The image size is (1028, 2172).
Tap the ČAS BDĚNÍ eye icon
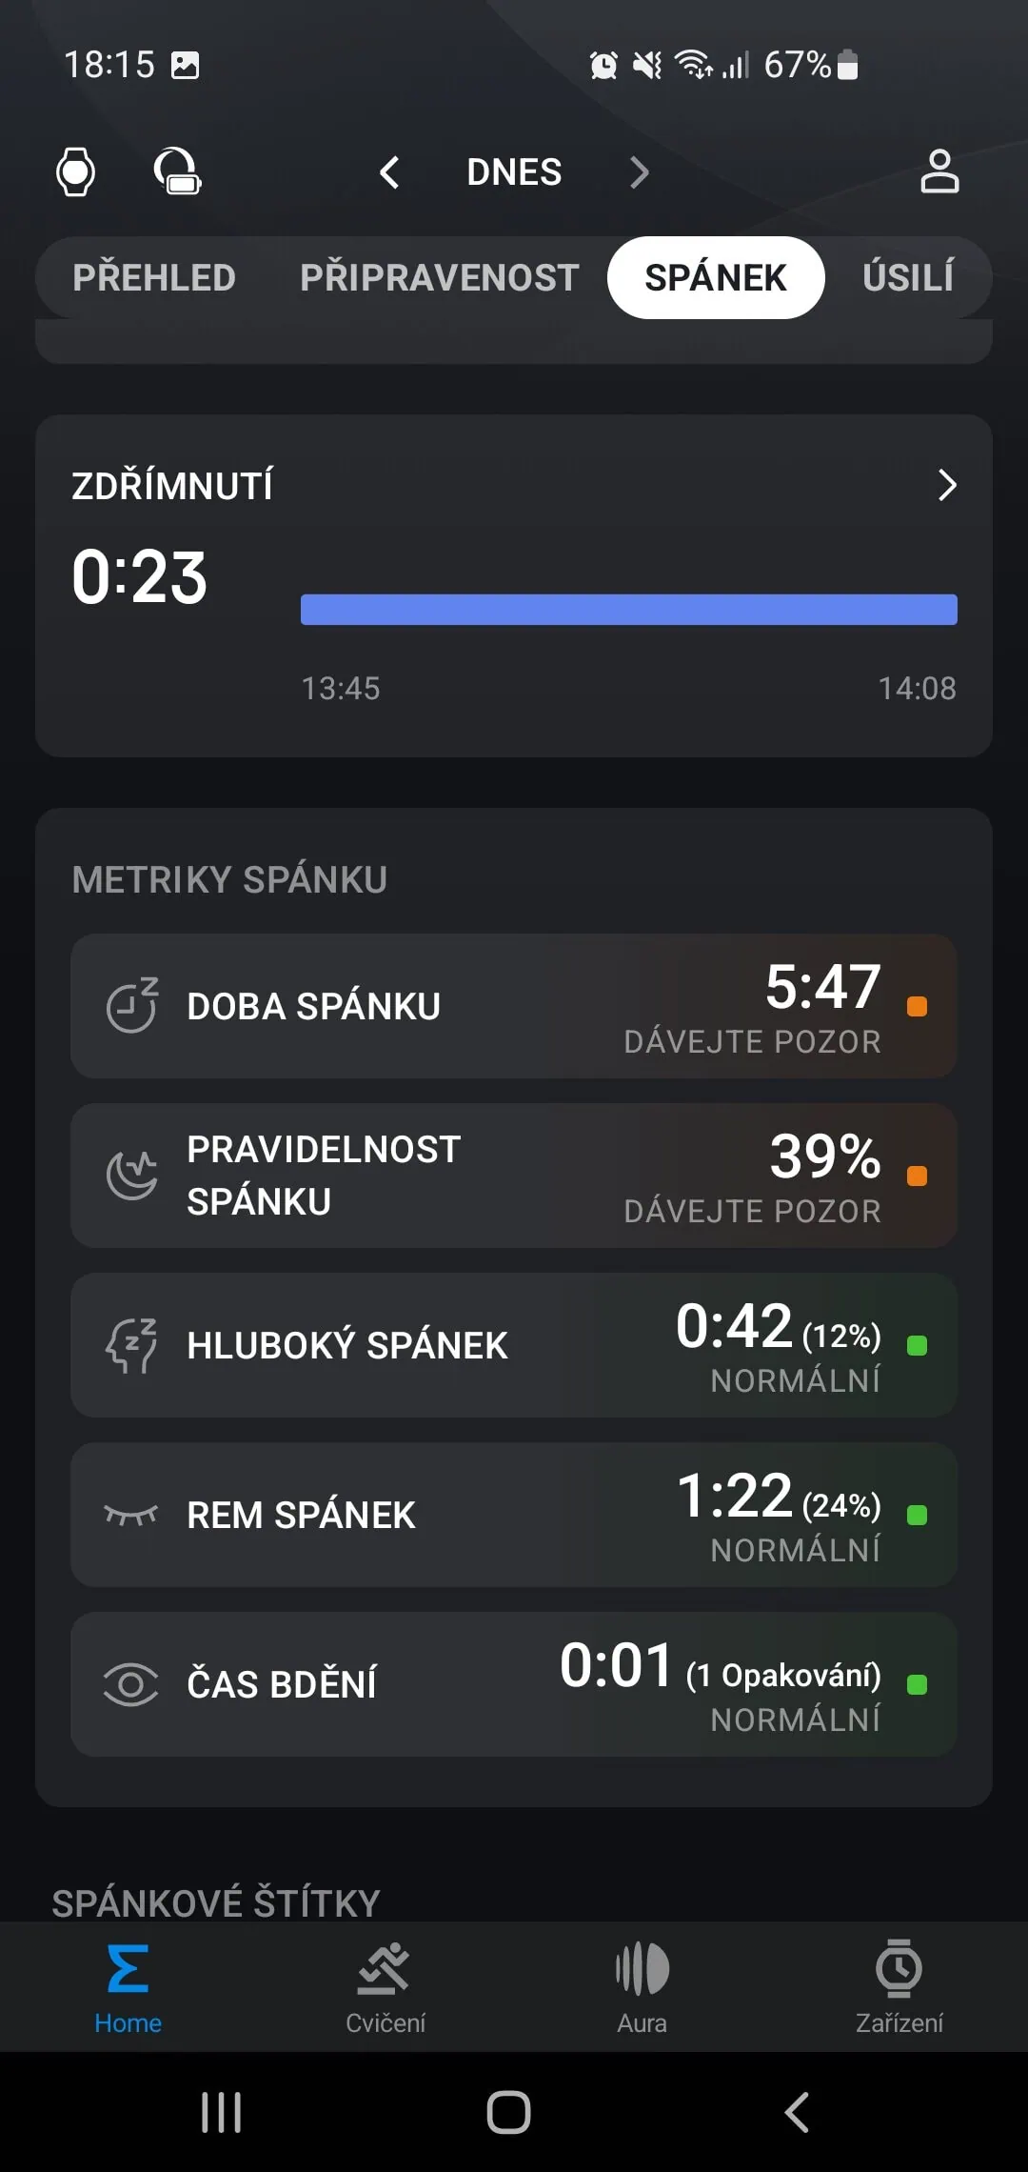(130, 1684)
